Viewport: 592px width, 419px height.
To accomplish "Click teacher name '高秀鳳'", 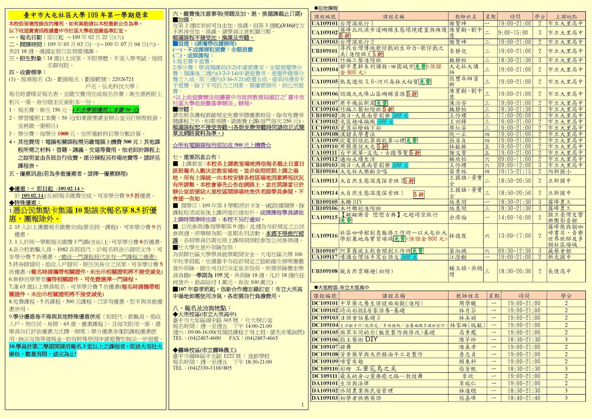I will tap(468, 333).
